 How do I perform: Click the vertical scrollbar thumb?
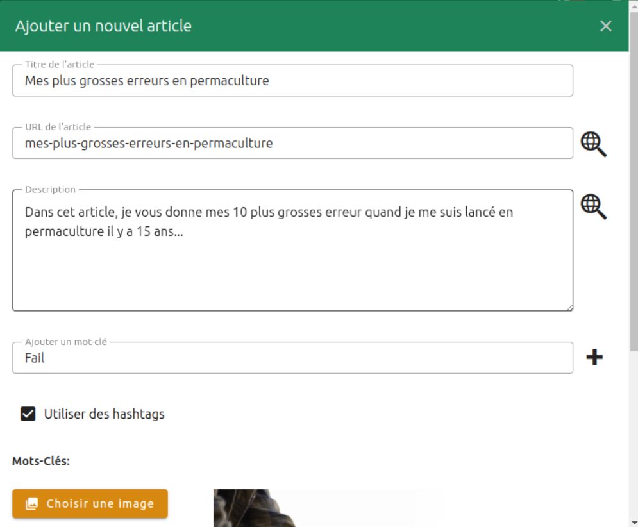point(634,180)
